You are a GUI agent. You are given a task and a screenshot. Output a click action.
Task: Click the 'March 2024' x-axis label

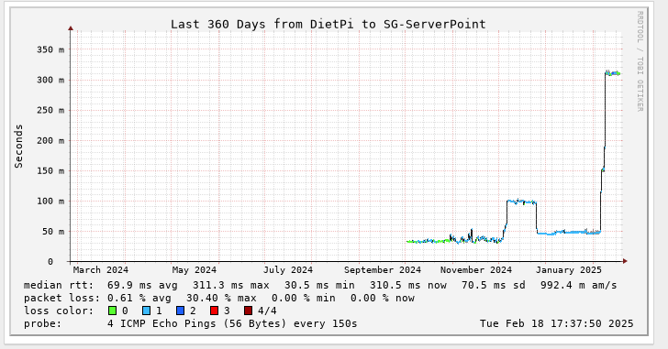click(101, 270)
